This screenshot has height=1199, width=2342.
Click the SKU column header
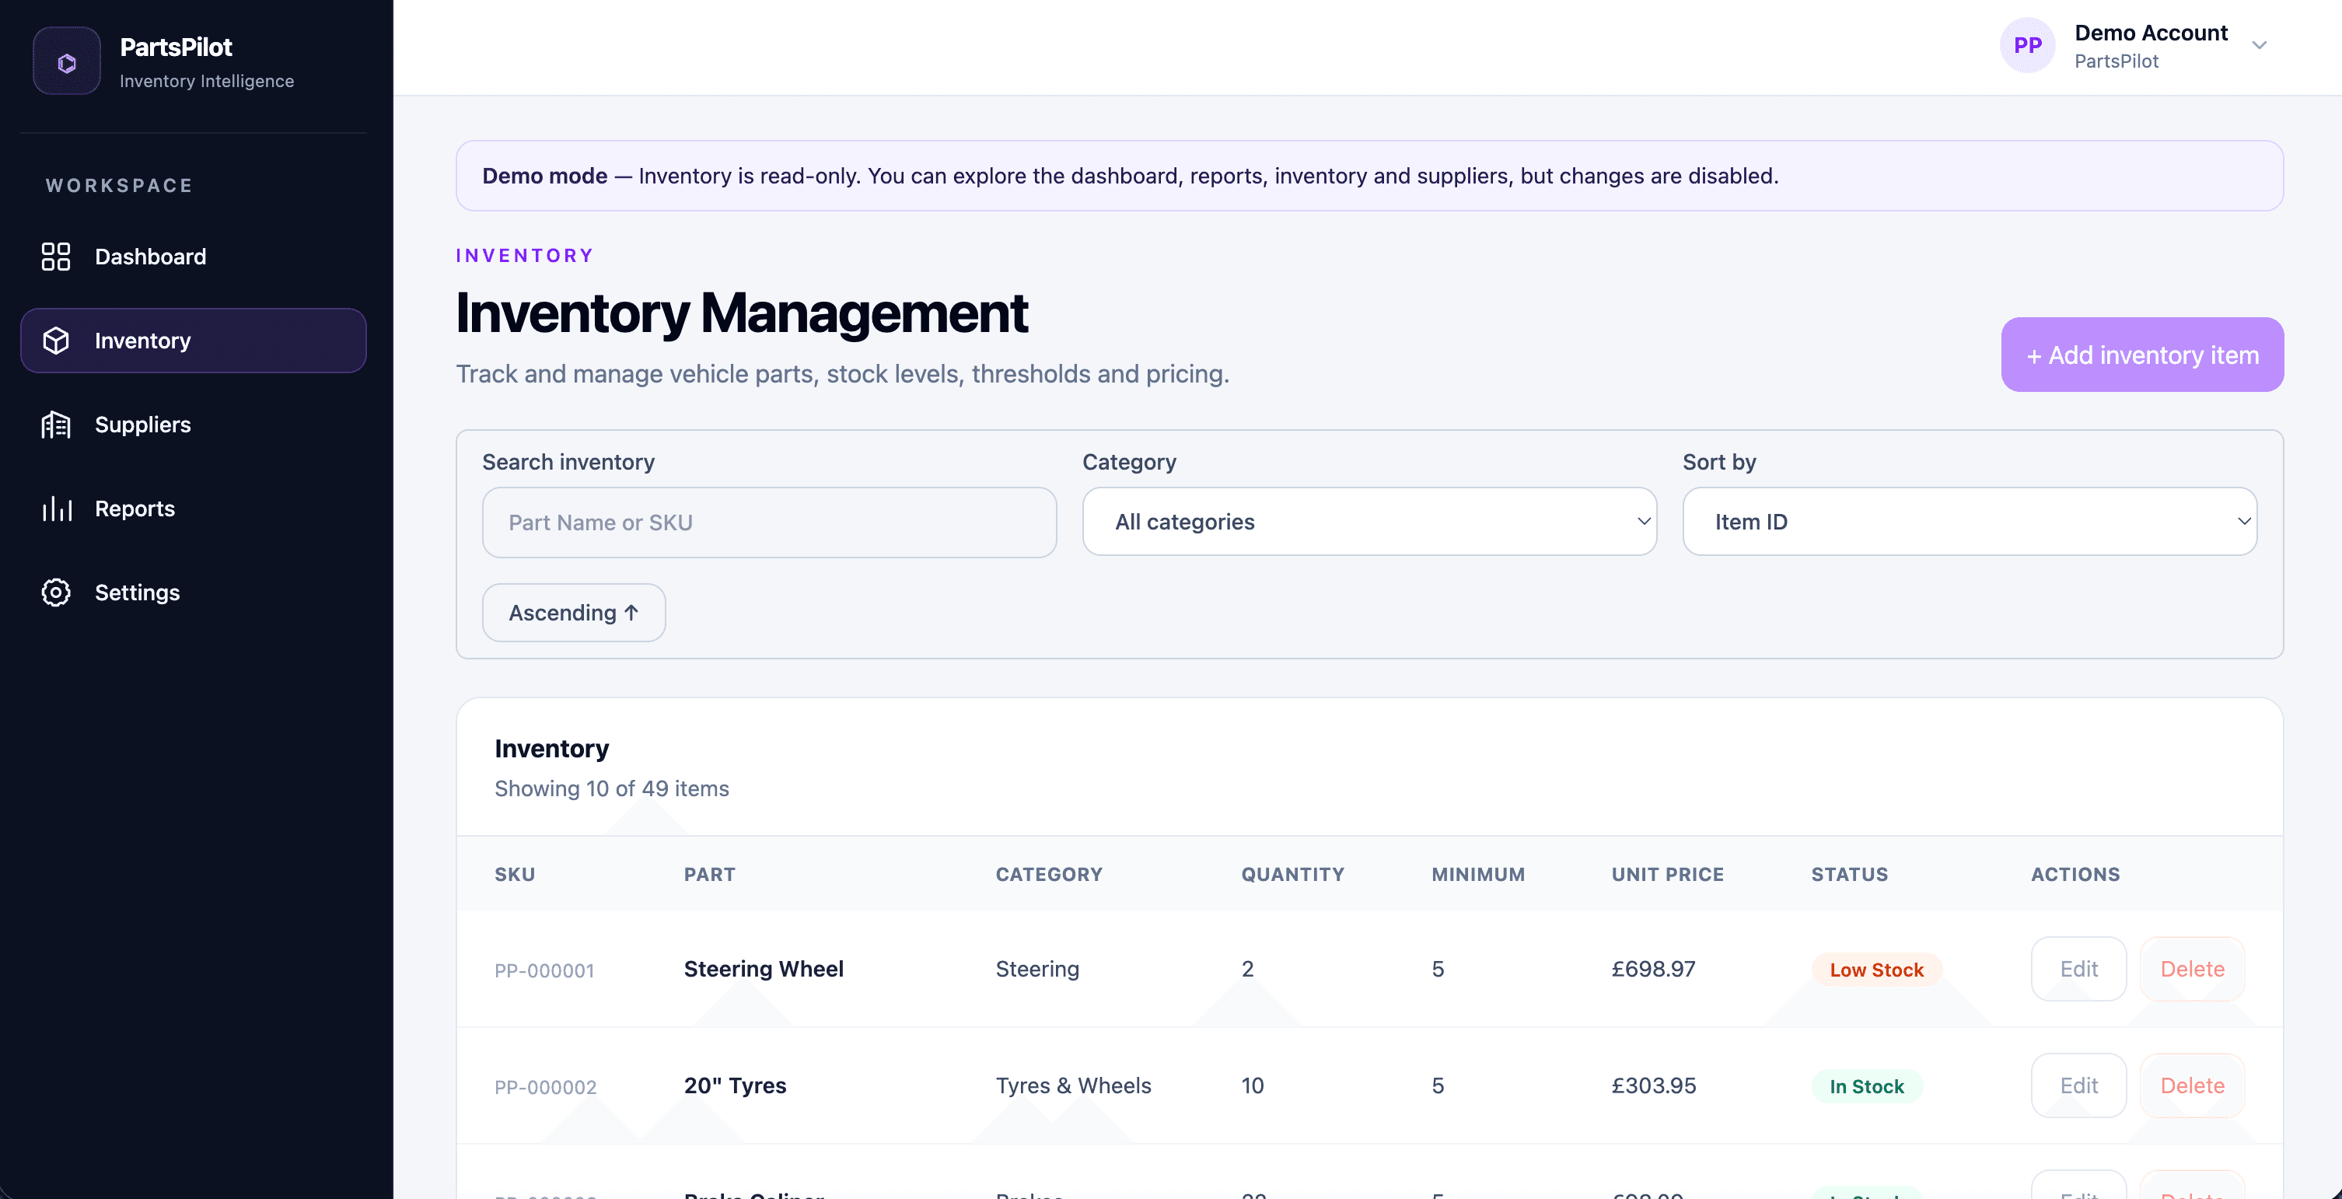point(515,875)
